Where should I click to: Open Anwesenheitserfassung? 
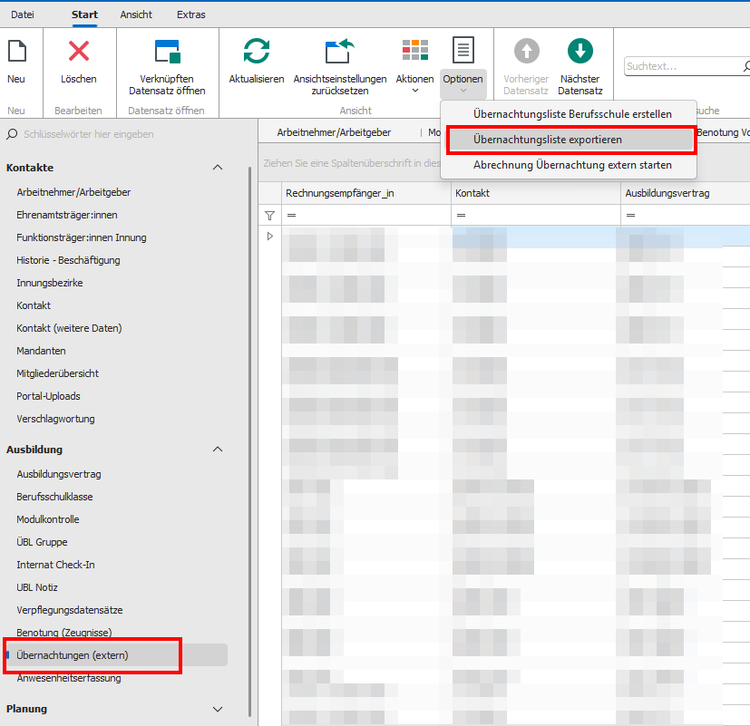click(69, 678)
